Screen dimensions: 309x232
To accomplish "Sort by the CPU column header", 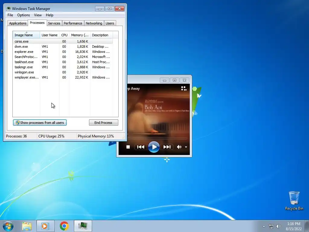I will pyautogui.click(x=64, y=35).
